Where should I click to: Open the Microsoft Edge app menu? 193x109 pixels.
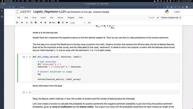tap(8, 1)
